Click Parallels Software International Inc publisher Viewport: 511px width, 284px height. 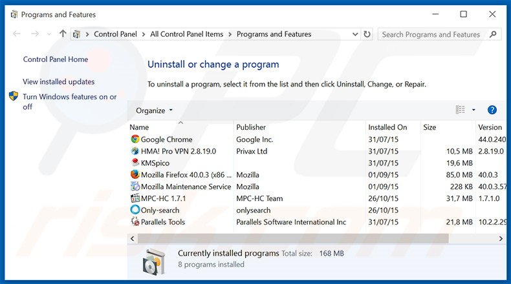click(291, 222)
